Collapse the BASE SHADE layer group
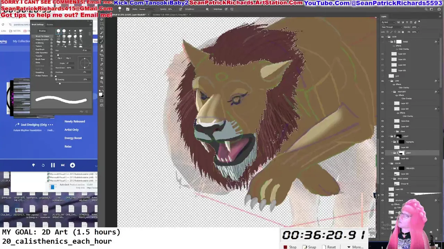 pos(392,178)
